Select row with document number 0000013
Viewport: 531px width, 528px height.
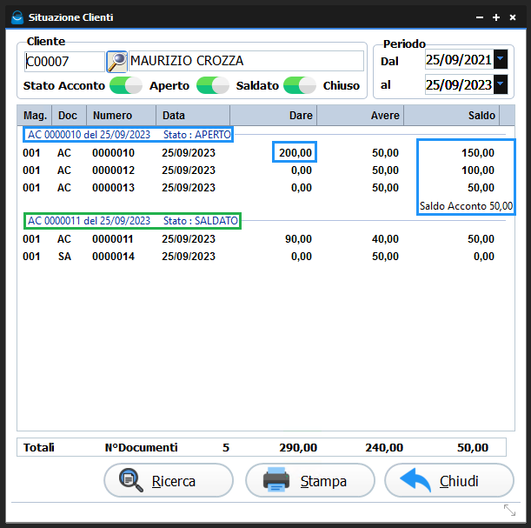pyautogui.click(x=259, y=187)
